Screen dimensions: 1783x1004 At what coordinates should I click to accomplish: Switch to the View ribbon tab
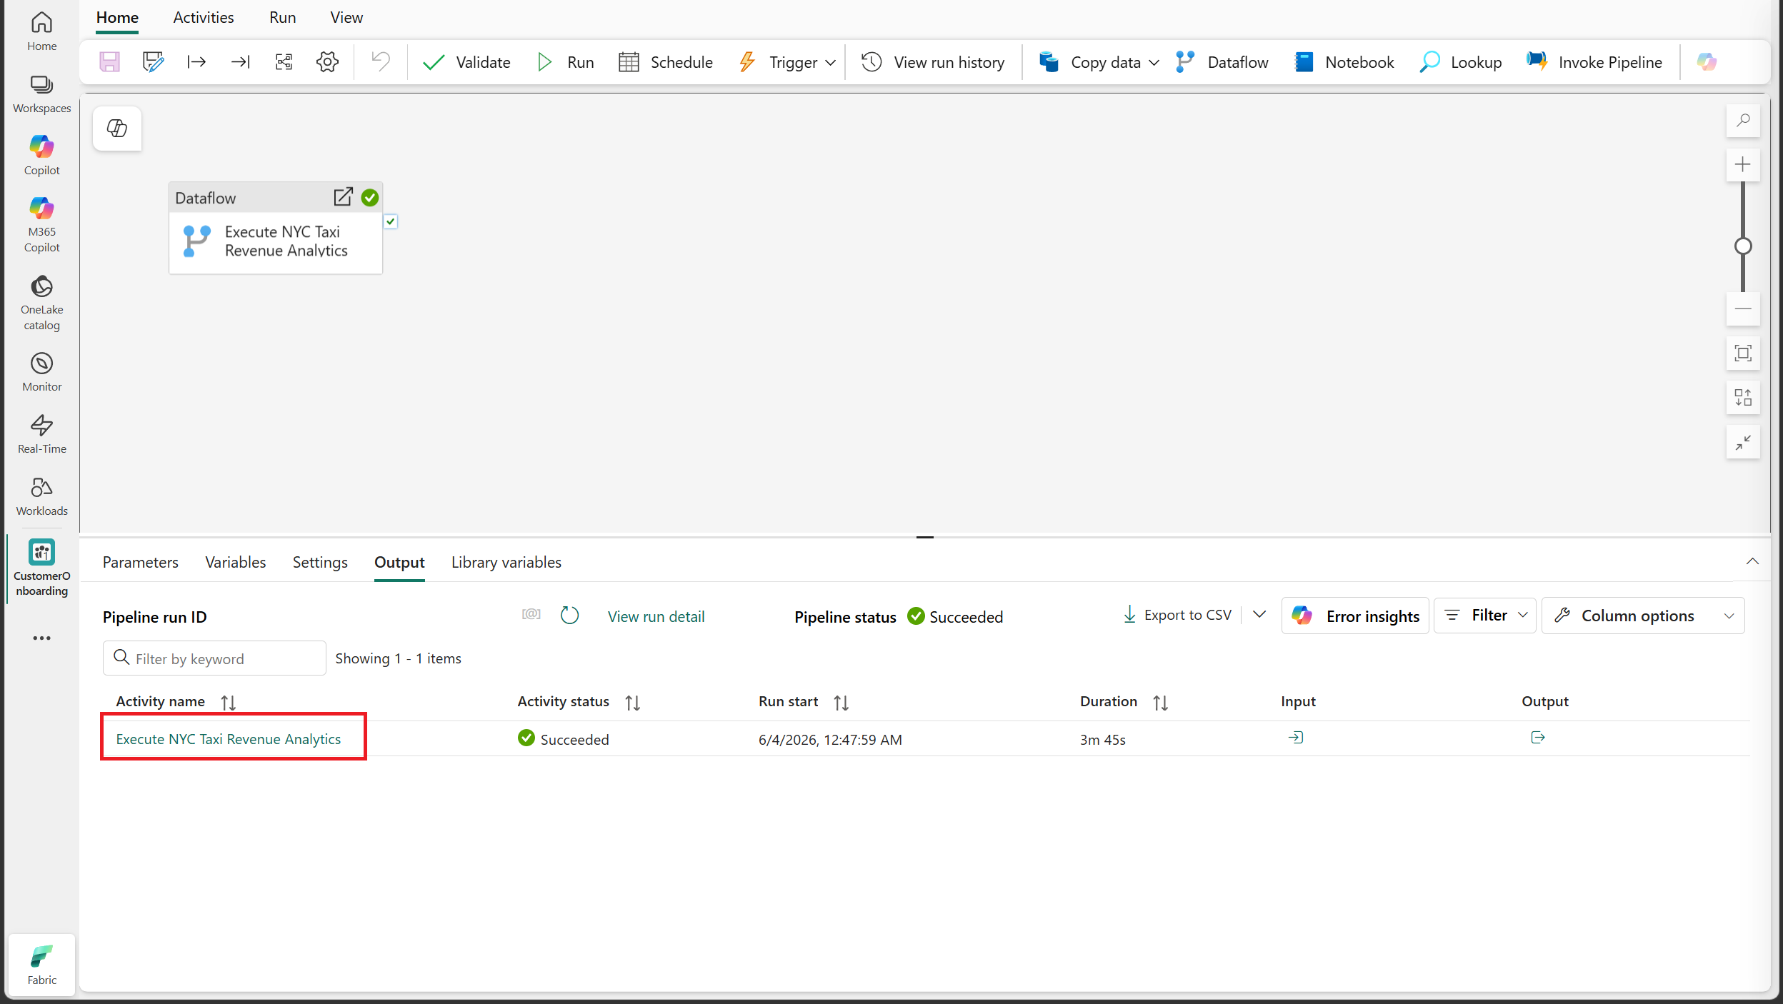346,18
